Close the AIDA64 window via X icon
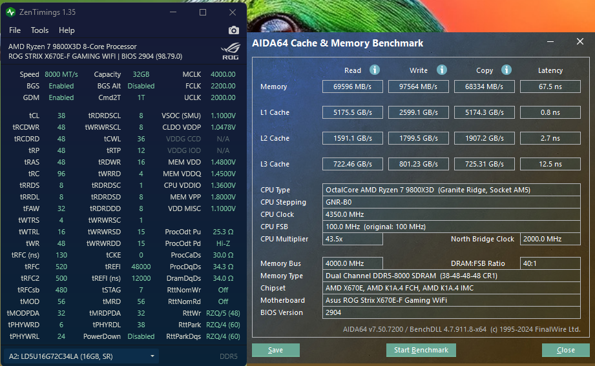The height and width of the screenshot is (366, 595). click(579, 42)
